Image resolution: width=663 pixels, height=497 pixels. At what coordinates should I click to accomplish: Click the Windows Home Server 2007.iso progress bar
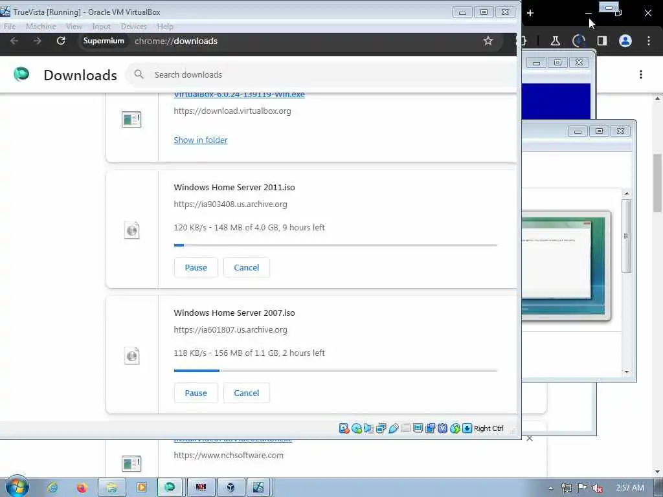click(x=335, y=371)
